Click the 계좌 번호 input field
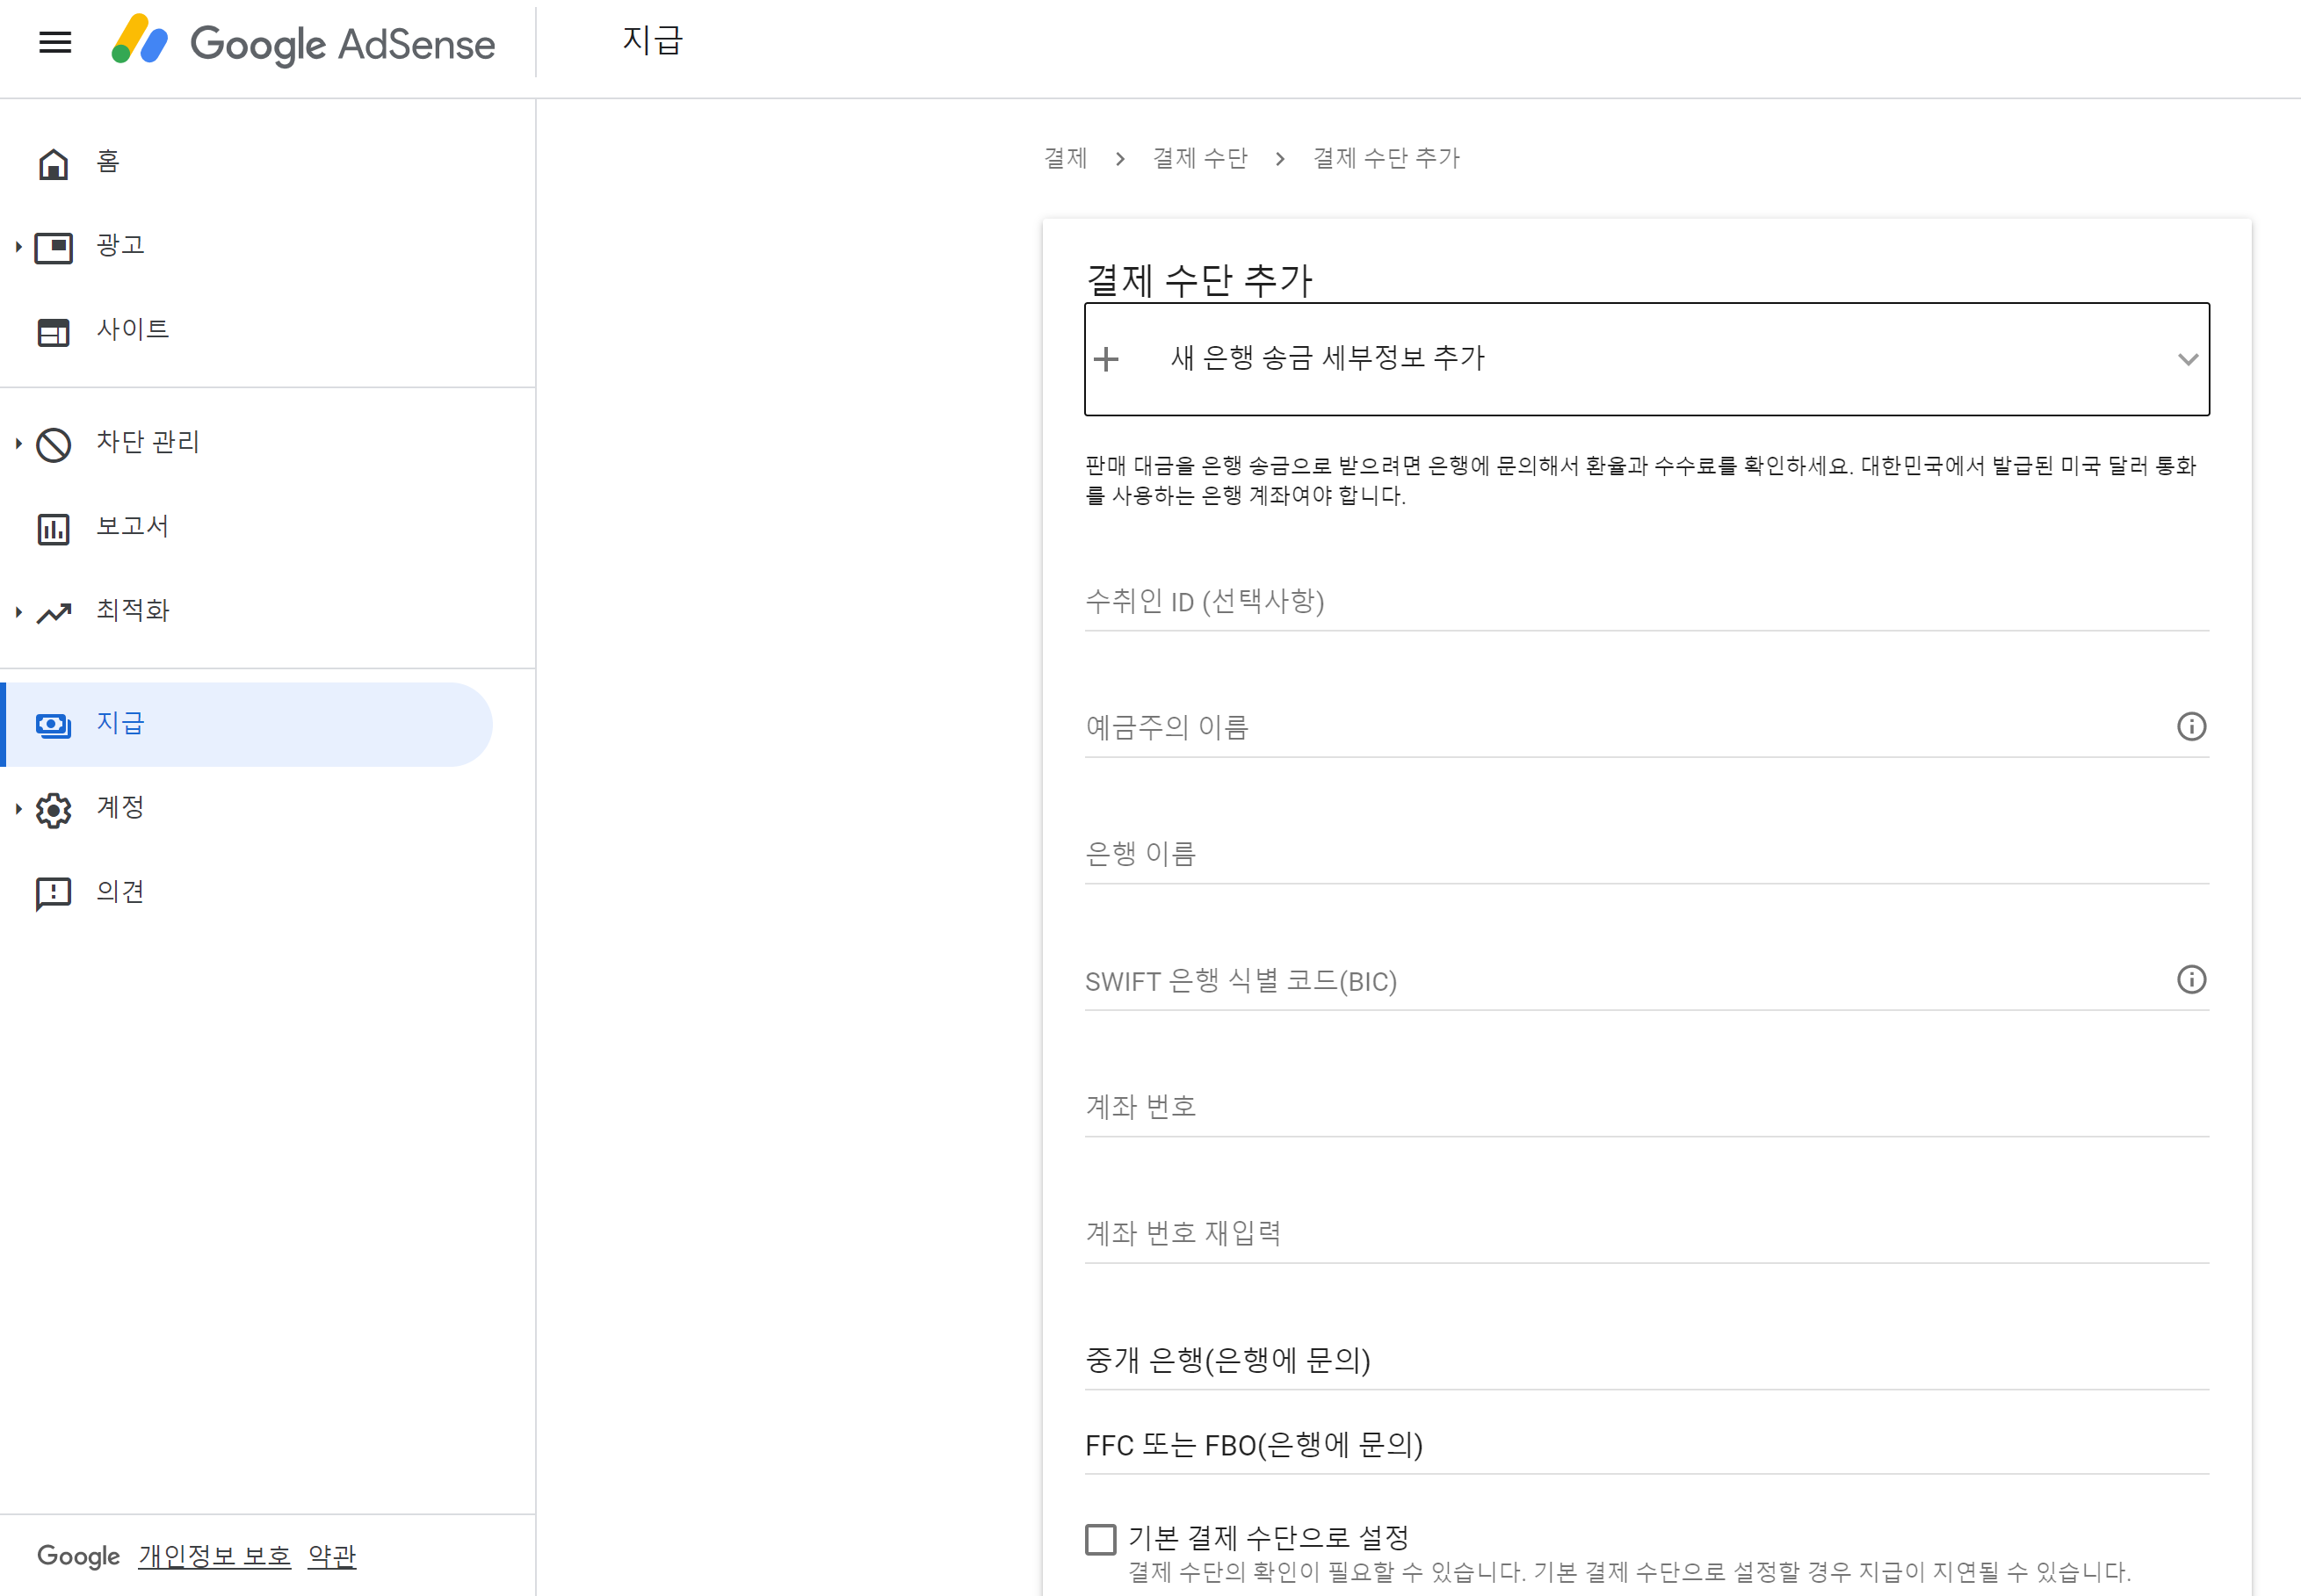 pos(1646,1107)
